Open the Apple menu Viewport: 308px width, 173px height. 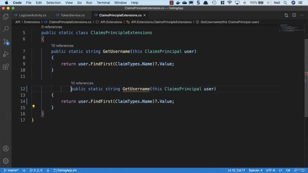point(6,2)
